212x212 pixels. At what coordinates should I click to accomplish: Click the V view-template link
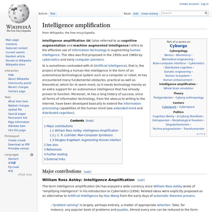[x=198, y=134]
